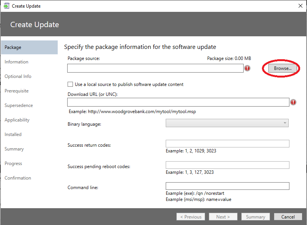
Task: Browse for the package source file
Action: [283, 68]
